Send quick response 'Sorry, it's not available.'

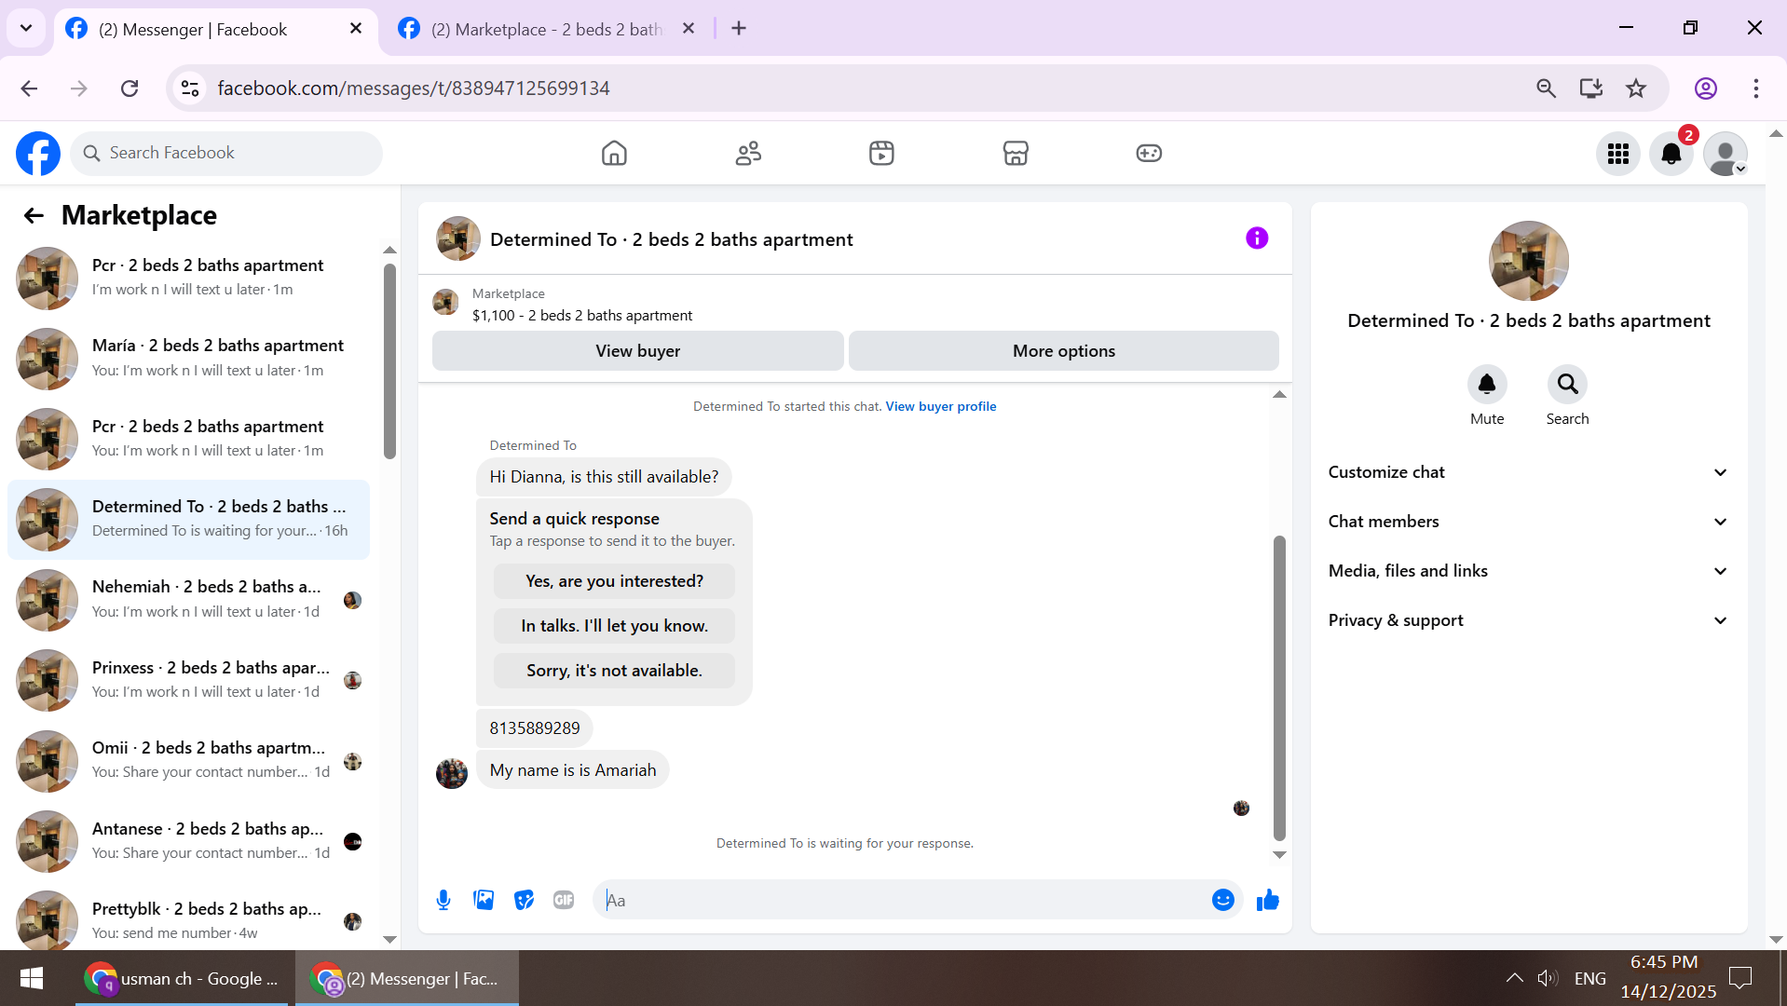(614, 671)
